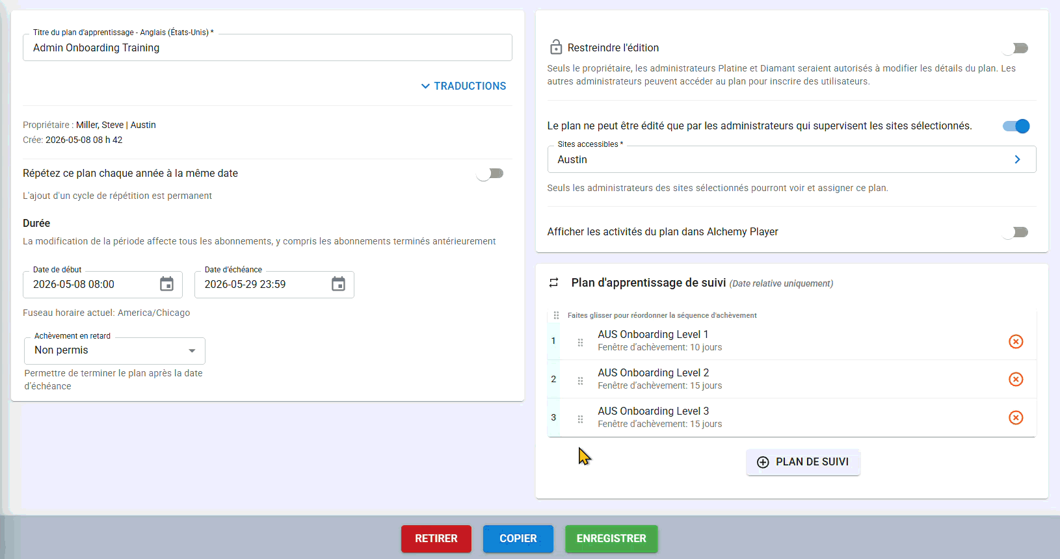This screenshot has height=559, width=1060.
Task: Edit the learning plan title field
Action: [267, 47]
